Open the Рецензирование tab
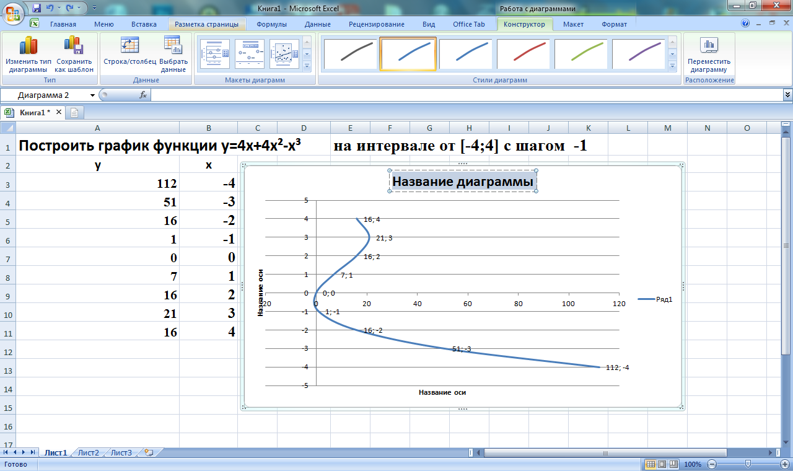 pyautogui.click(x=377, y=24)
